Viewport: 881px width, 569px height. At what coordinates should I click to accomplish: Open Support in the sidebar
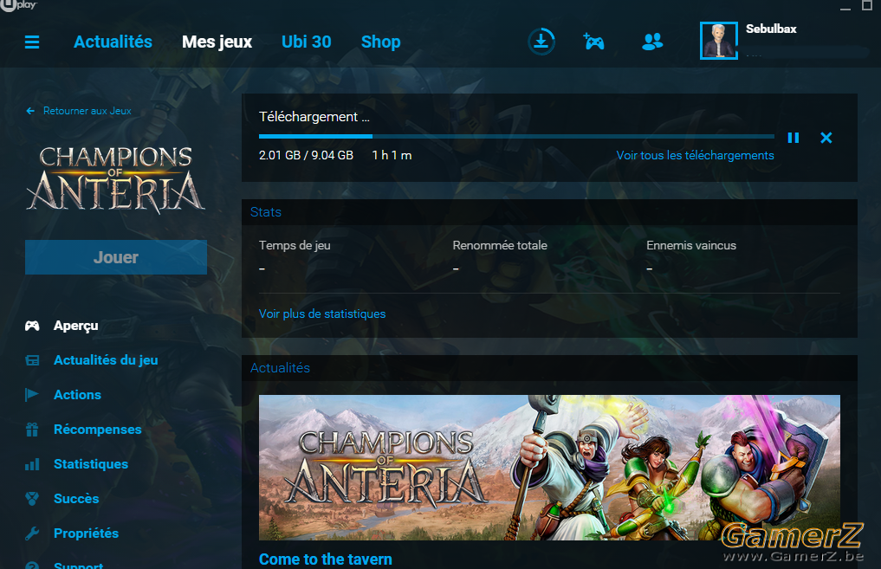point(79,565)
